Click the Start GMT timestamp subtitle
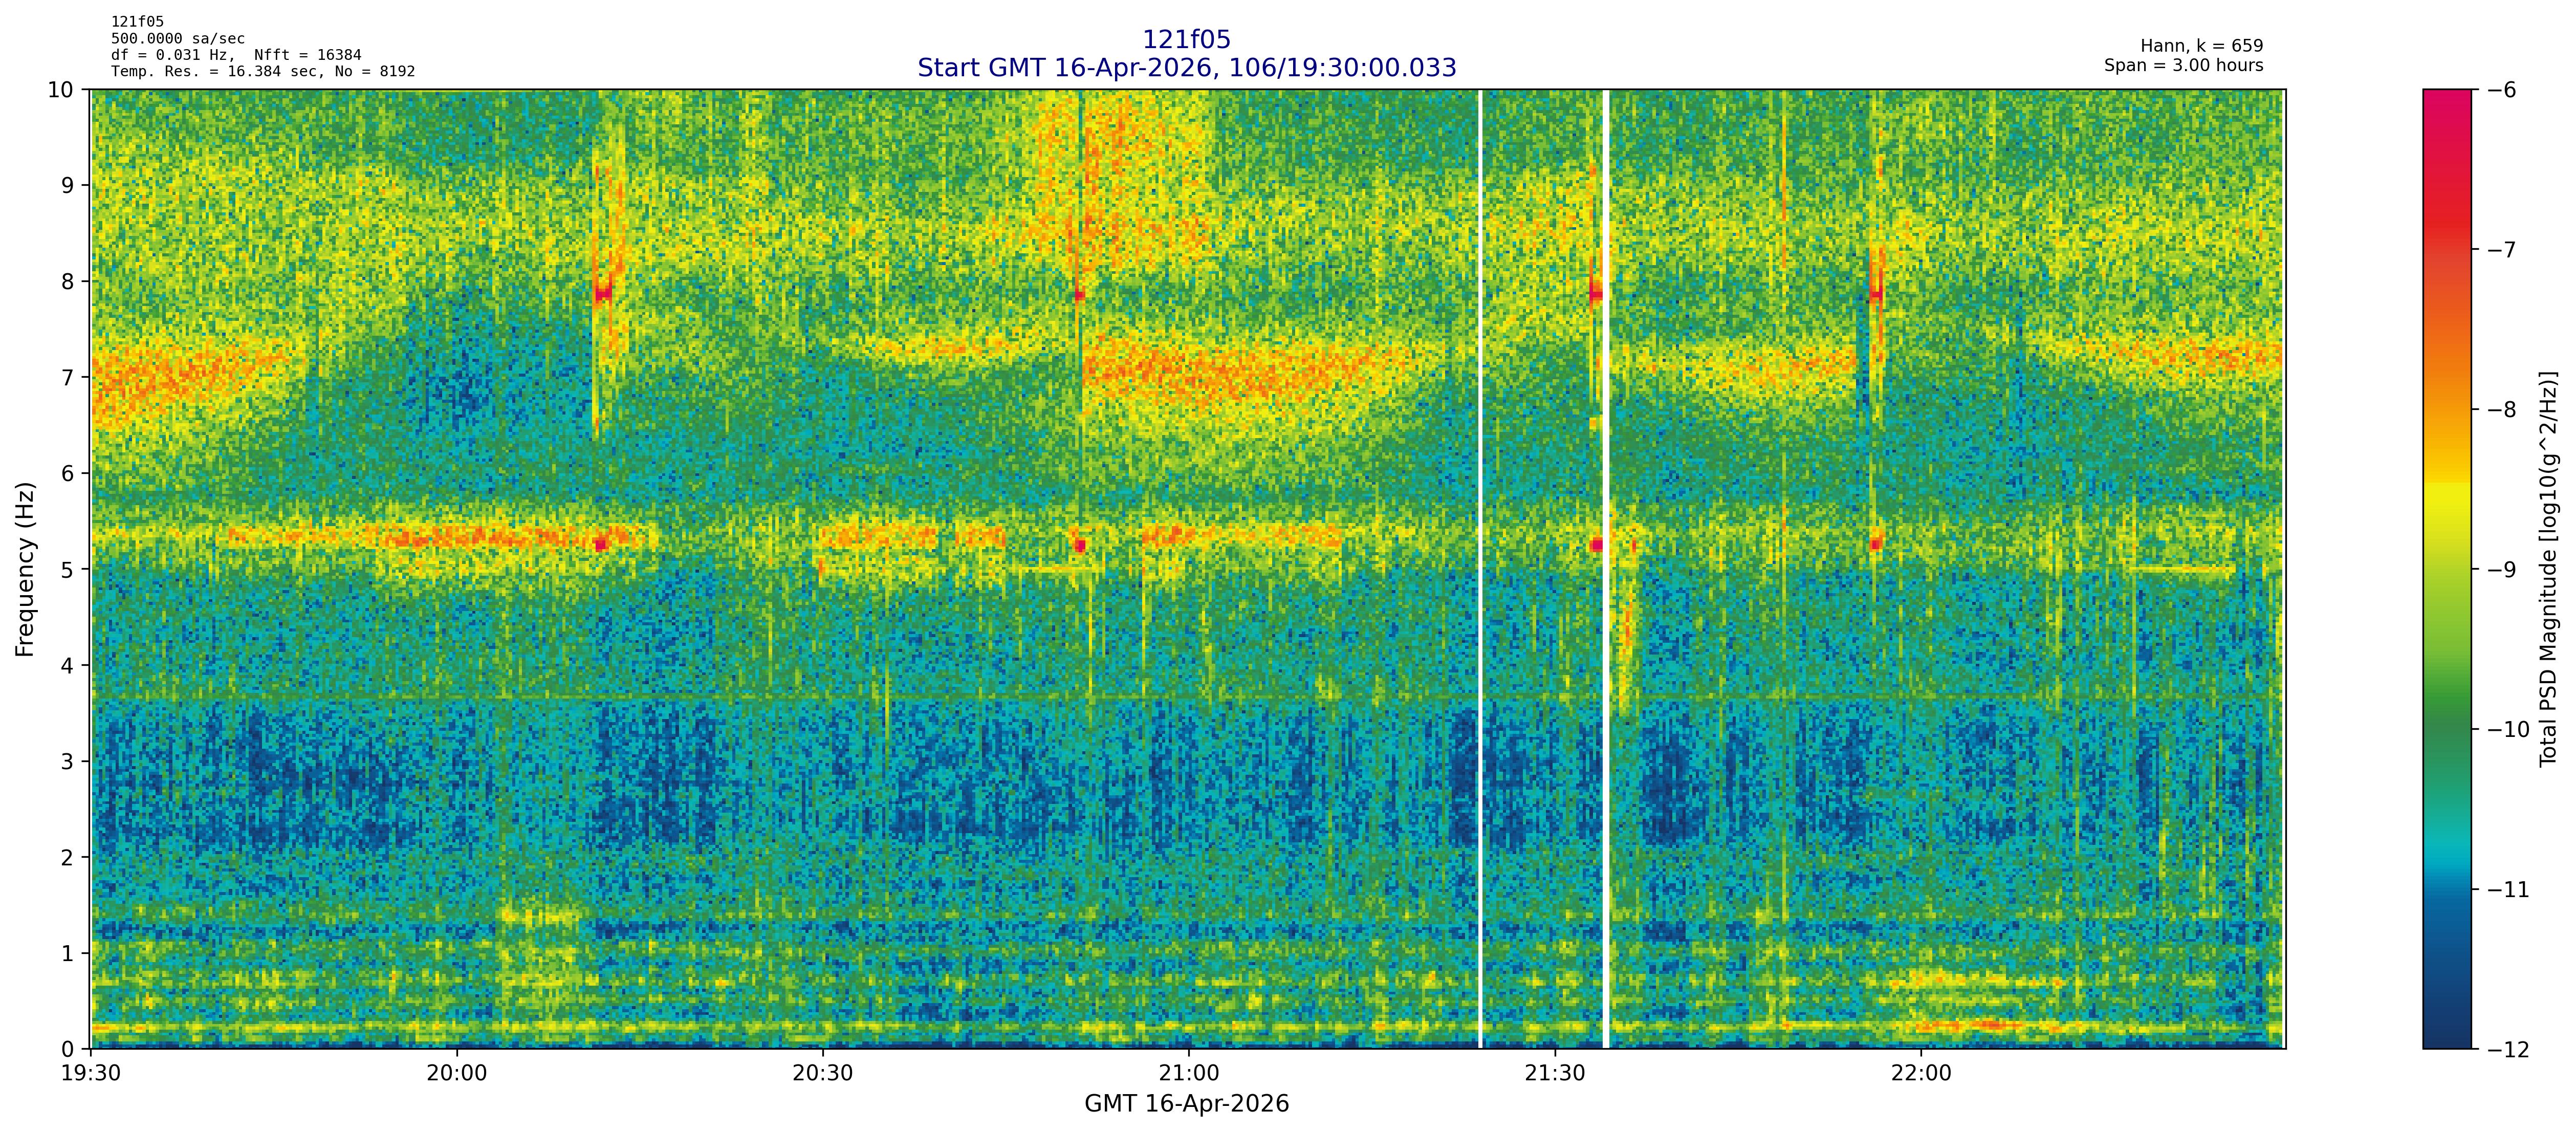The image size is (2576, 1132). click(1186, 68)
